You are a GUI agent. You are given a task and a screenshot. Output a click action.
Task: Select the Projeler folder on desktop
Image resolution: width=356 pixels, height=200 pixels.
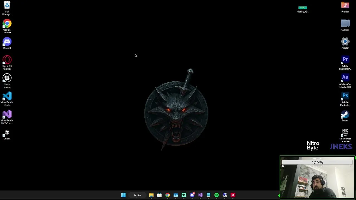coord(345,7)
